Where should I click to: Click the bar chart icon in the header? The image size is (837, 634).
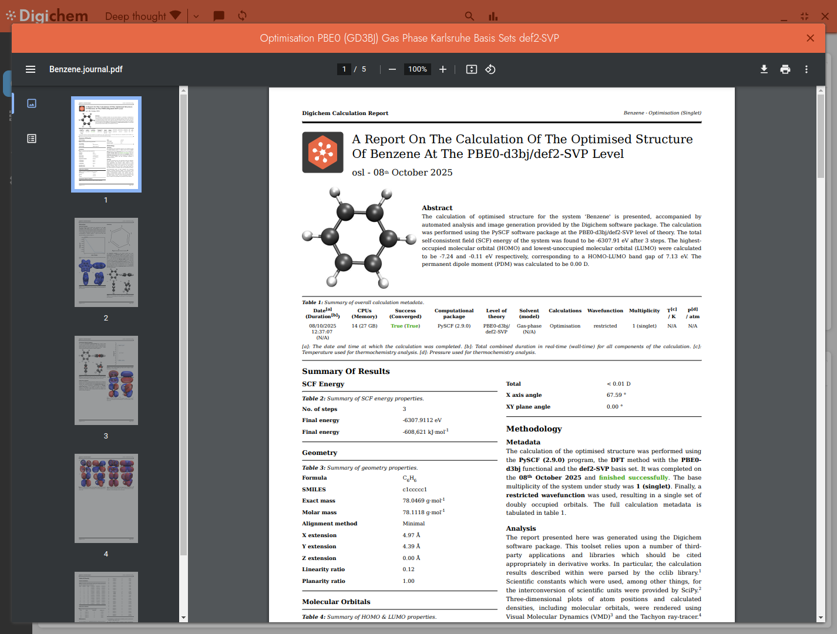pos(492,16)
